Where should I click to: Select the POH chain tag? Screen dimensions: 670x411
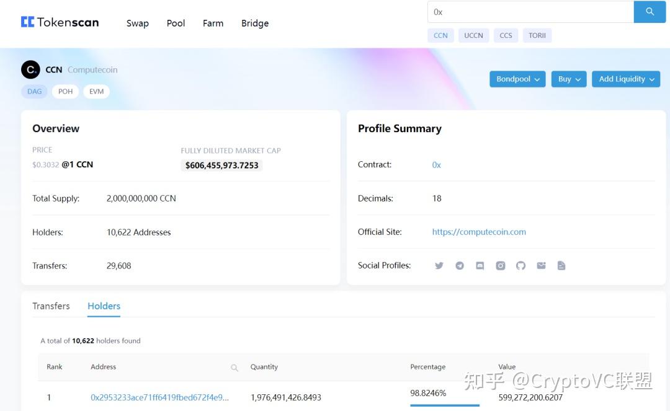(65, 91)
